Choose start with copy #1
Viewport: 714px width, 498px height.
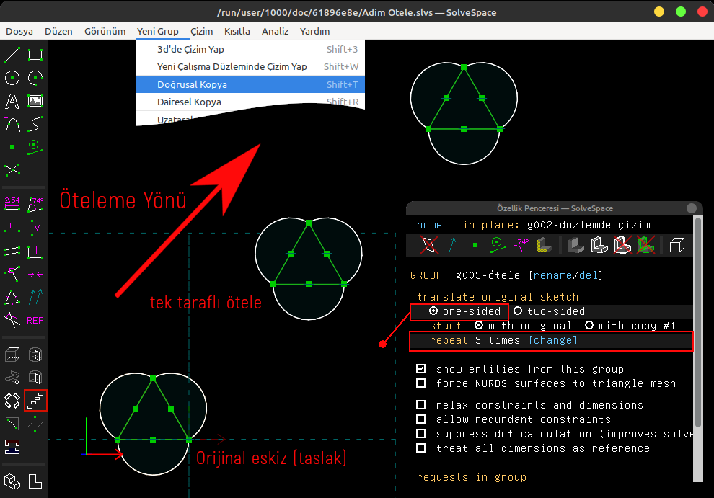click(x=630, y=326)
